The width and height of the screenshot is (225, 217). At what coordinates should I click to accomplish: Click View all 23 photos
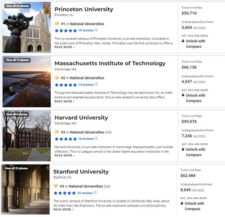click(x=16, y=168)
